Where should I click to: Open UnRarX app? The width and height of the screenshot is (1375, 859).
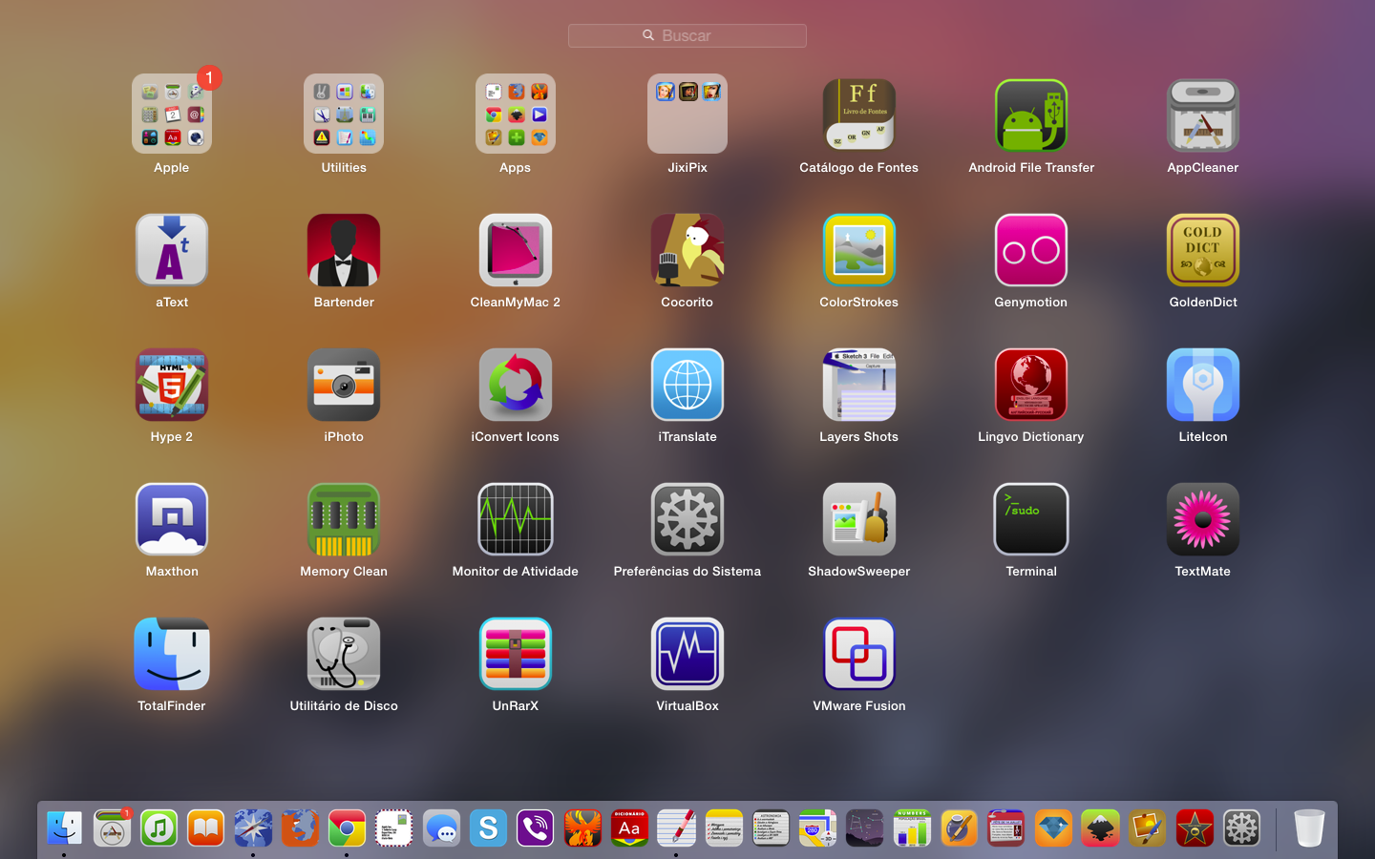(x=516, y=654)
